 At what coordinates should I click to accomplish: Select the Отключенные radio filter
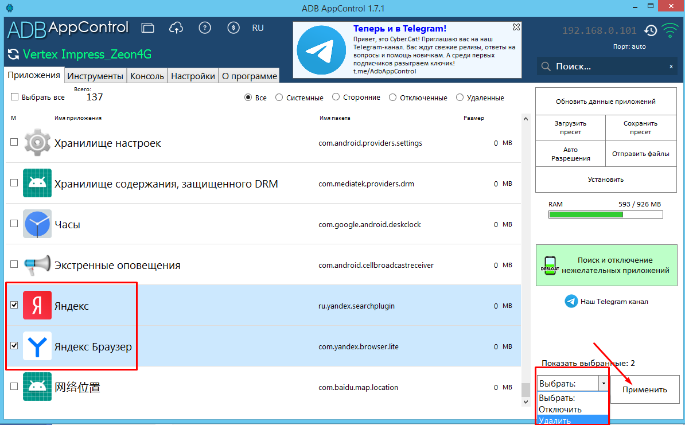(393, 98)
